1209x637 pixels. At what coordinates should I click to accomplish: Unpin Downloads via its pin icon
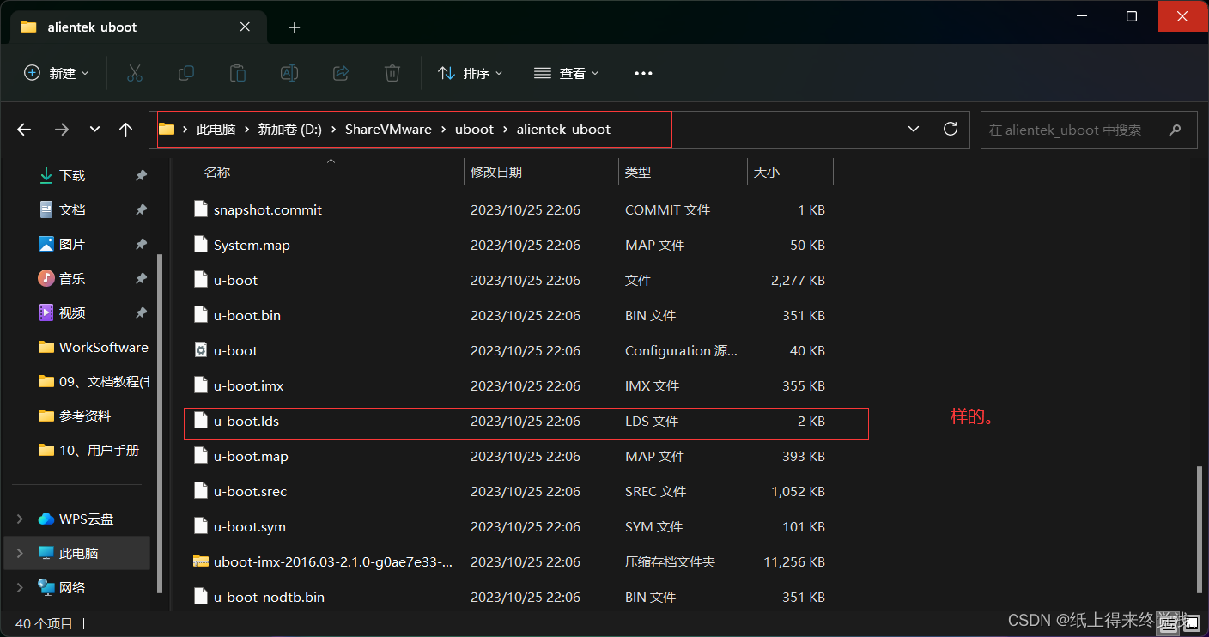(x=141, y=175)
